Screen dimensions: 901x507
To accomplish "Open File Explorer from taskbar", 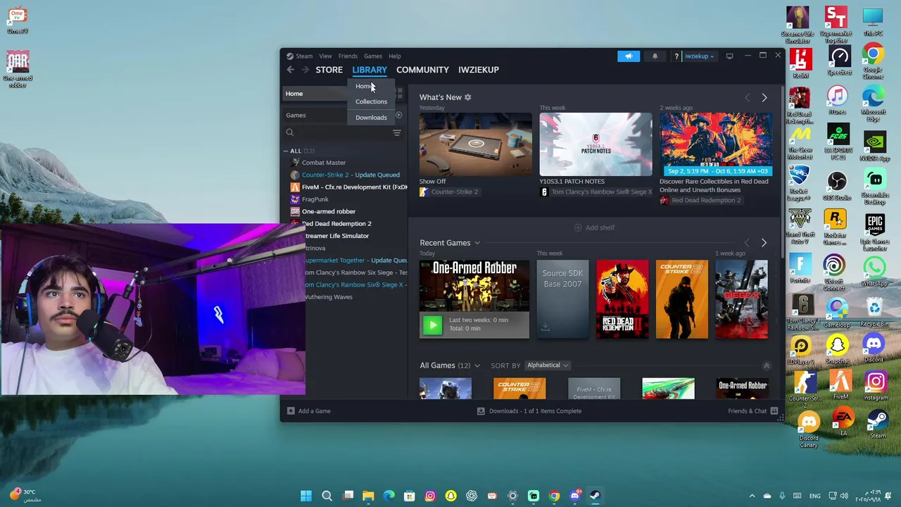I will 368,496.
